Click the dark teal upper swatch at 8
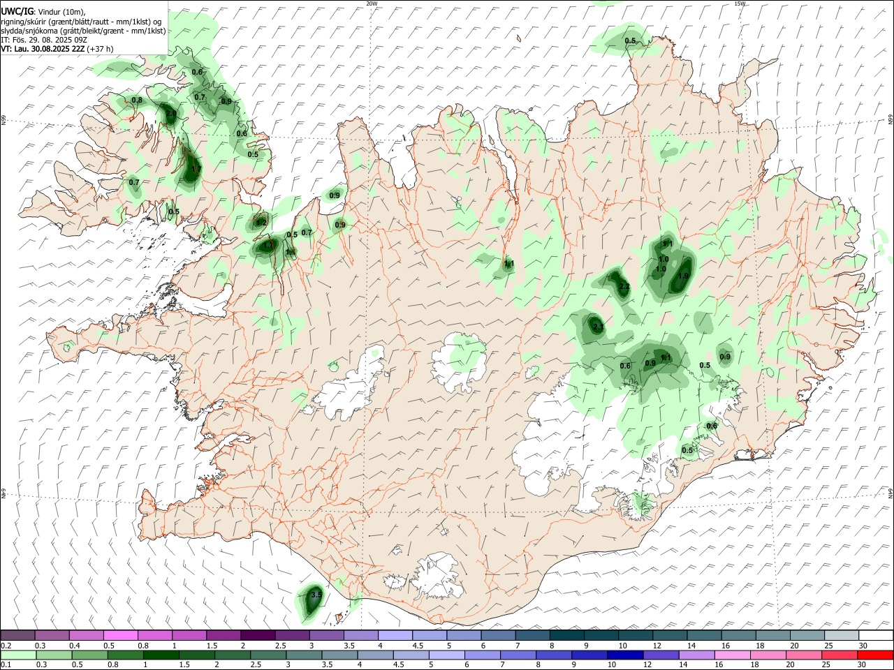This screenshot has width=894, height=670. click(x=566, y=635)
